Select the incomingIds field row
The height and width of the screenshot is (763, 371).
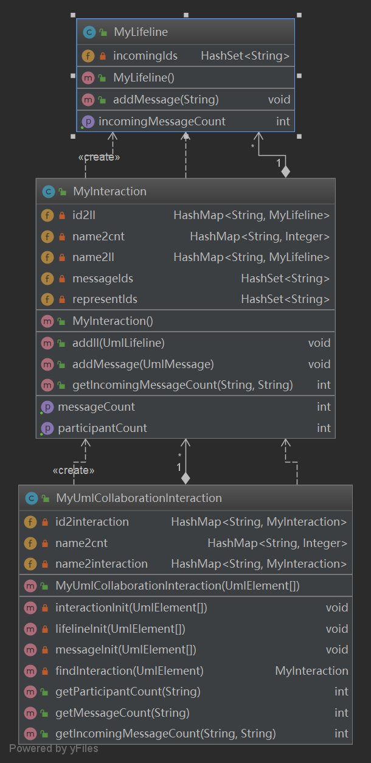(x=185, y=56)
